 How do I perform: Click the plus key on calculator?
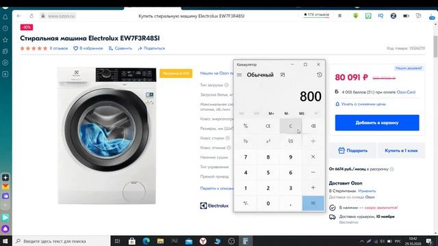pos(313,188)
